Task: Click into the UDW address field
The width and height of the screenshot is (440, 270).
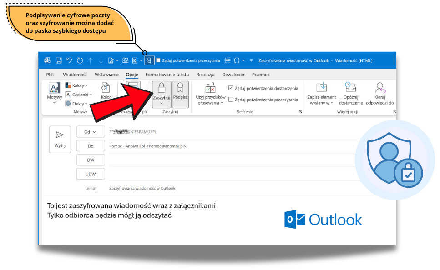Action: [x=235, y=175]
